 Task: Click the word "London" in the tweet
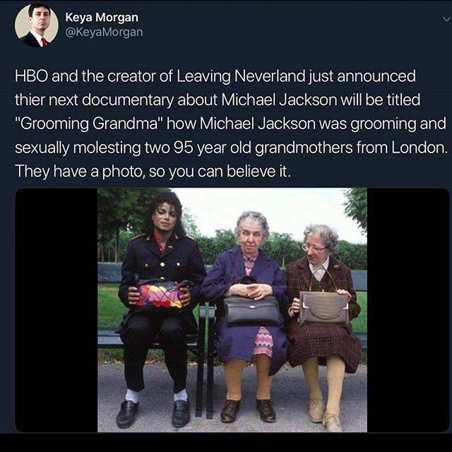tap(419, 148)
